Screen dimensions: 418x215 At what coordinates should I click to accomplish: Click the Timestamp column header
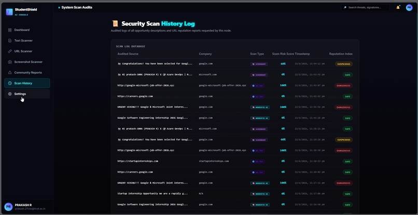click(302, 54)
